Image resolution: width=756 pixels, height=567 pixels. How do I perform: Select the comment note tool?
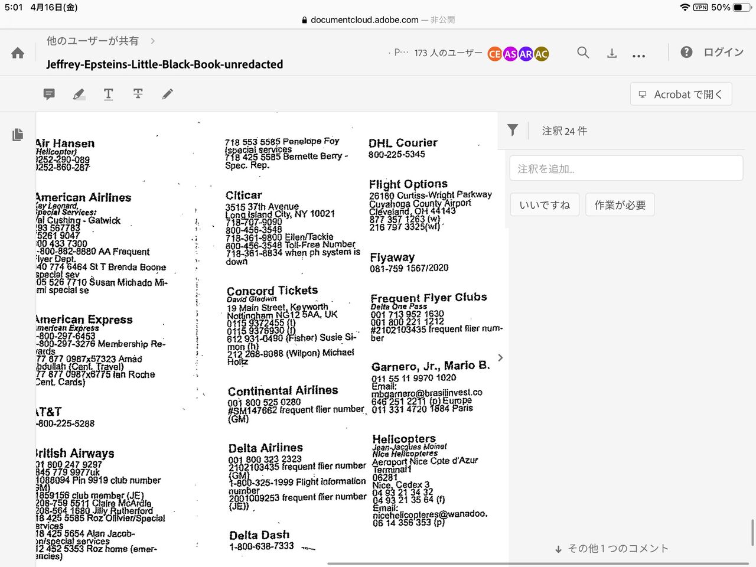point(49,94)
